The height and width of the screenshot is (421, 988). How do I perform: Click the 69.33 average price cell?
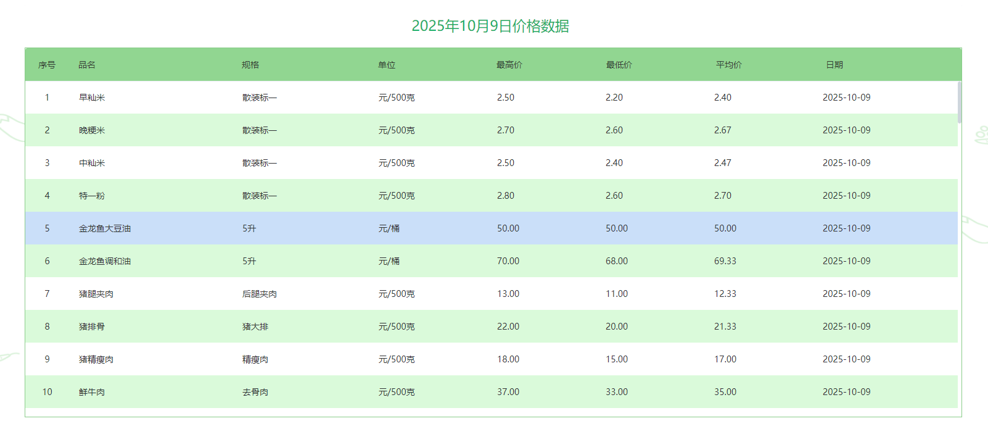[725, 261]
